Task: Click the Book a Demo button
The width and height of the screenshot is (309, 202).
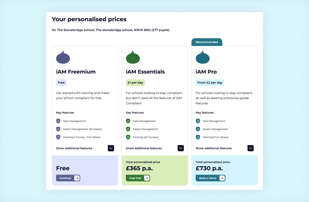Action: pos(210,178)
